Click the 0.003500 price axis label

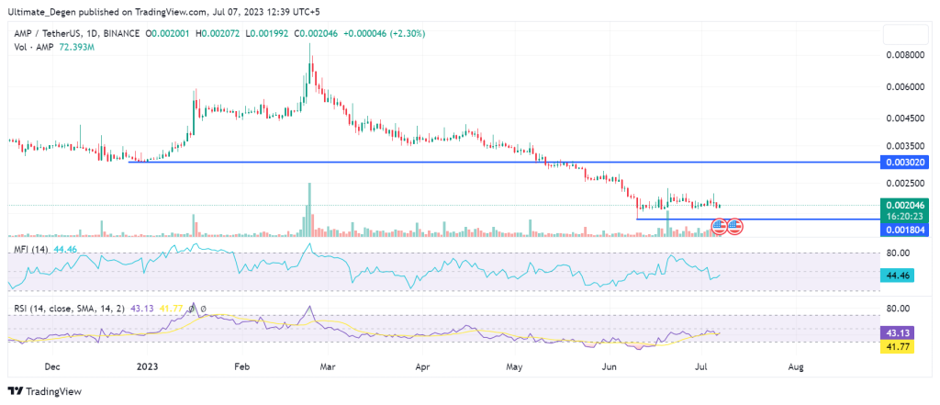(904, 146)
